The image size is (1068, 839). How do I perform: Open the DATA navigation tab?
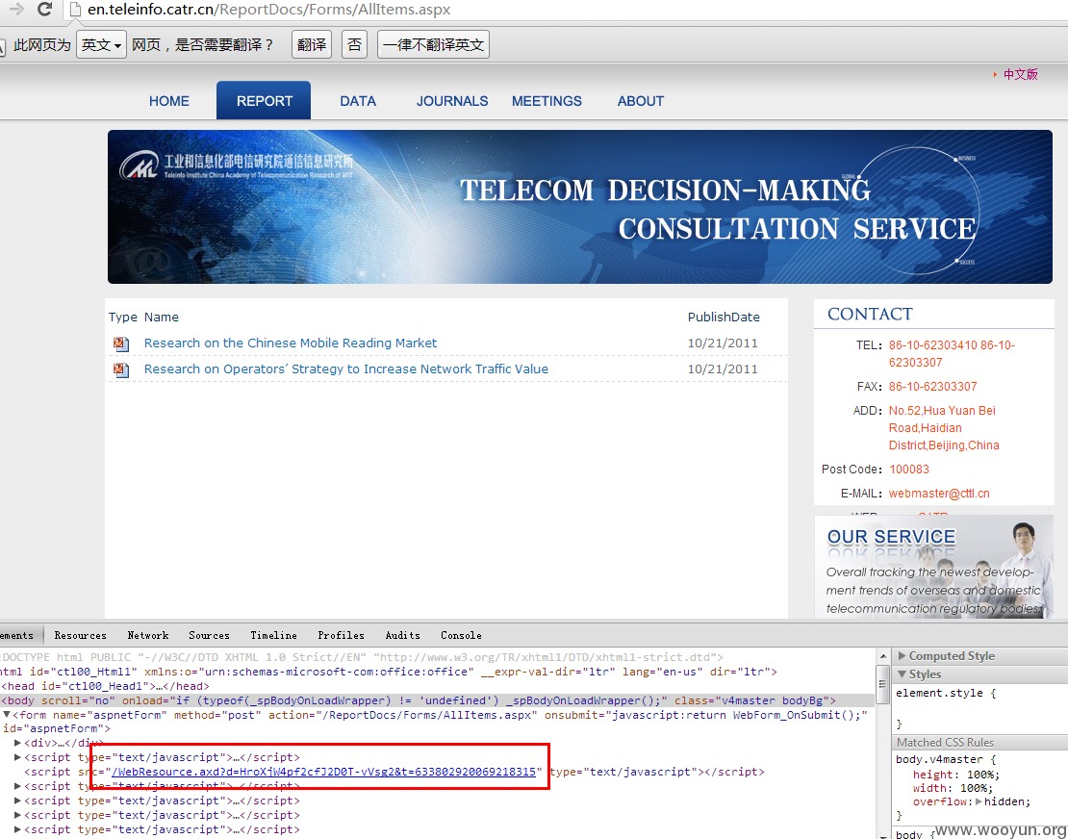(x=358, y=101)
